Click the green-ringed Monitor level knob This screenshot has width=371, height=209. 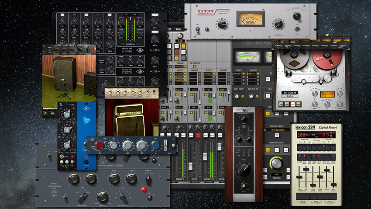coord(276,164)
